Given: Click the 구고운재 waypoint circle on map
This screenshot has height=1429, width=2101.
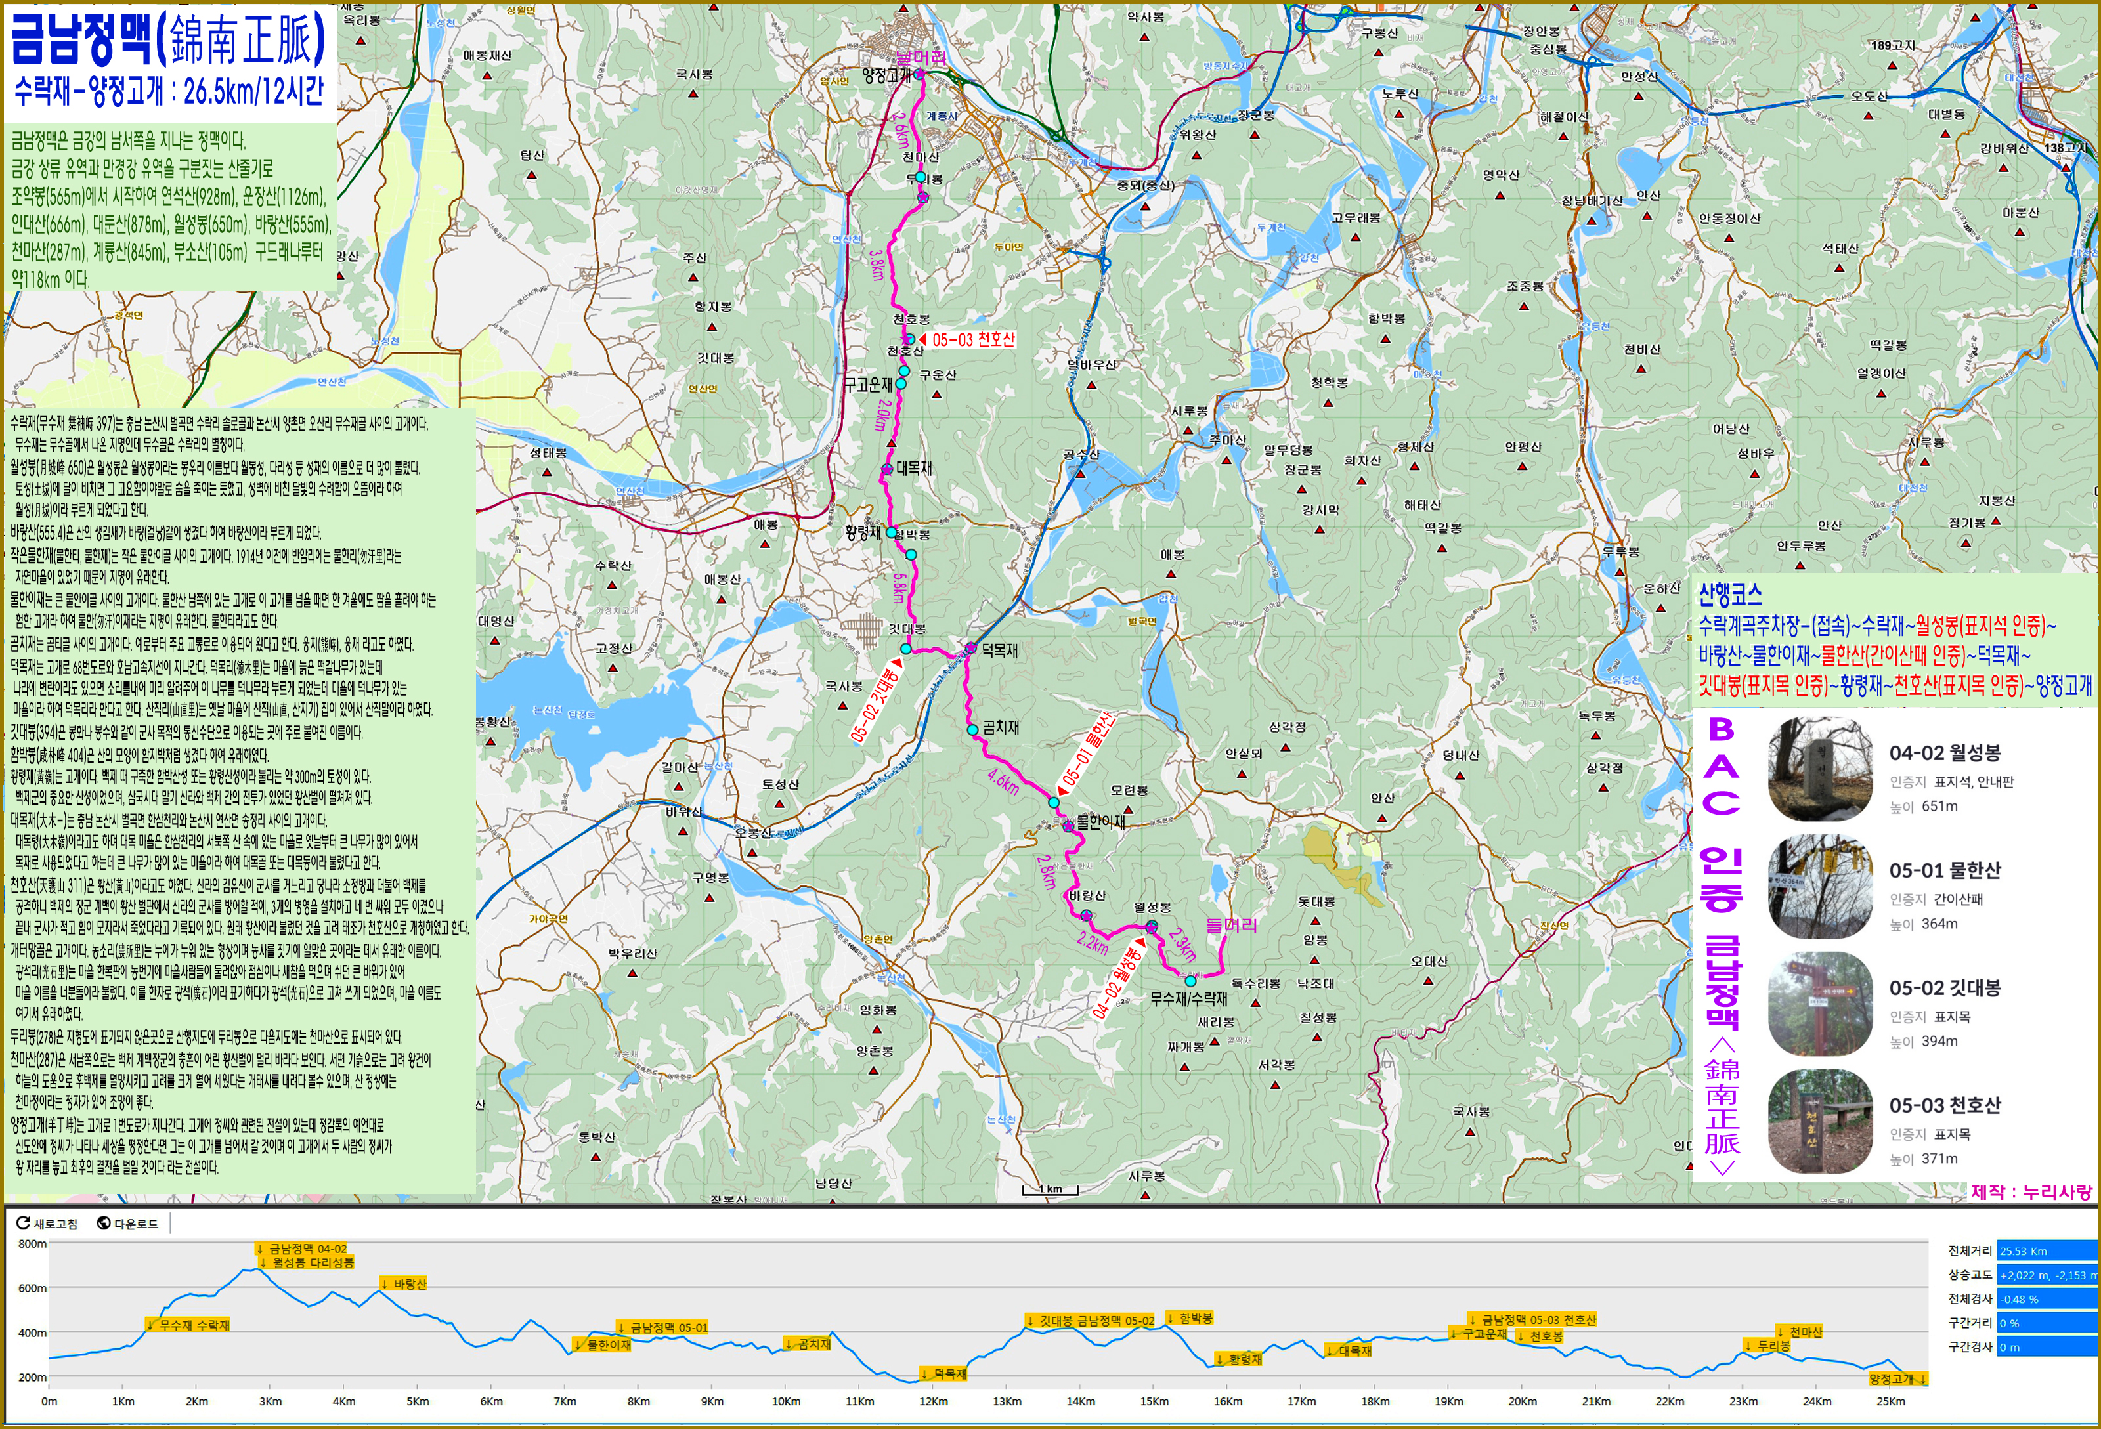Looking at the screenshot, I should 901,384.
